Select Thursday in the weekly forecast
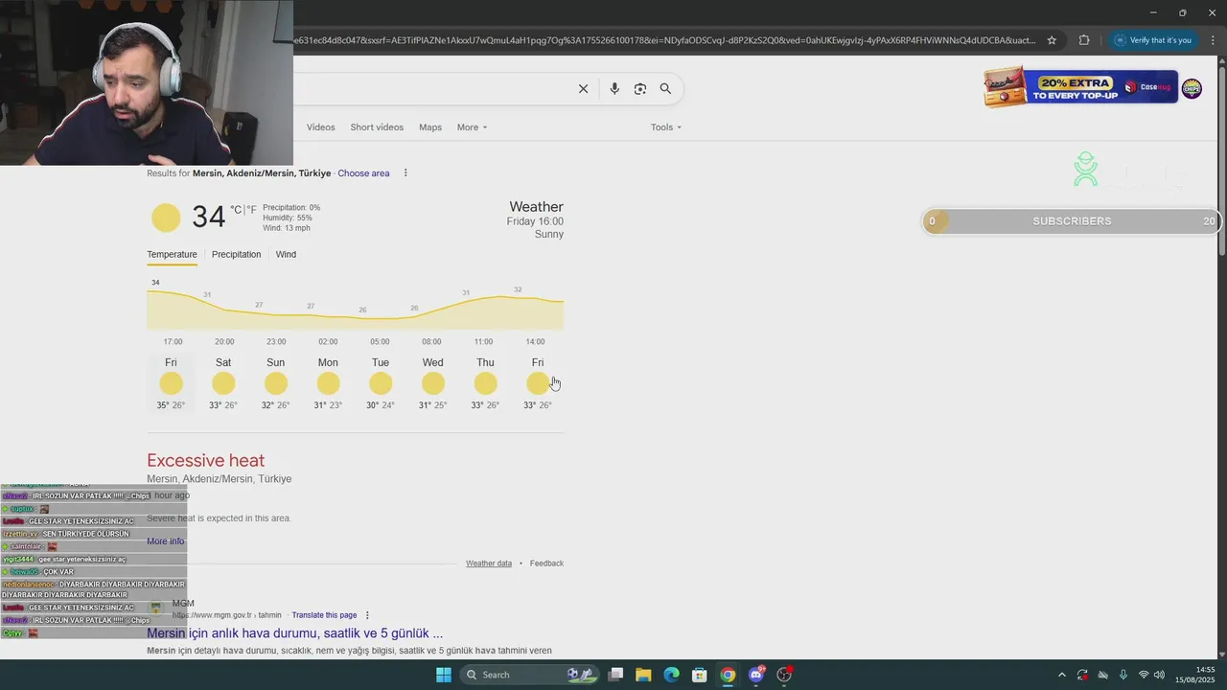The image size is (1227, 690). click(x=485, y=383)
